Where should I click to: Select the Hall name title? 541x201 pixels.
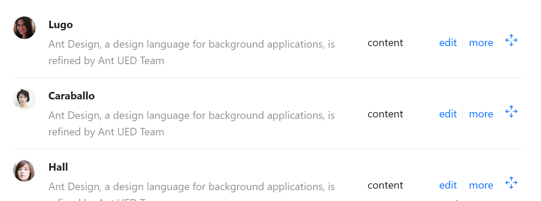58,167
